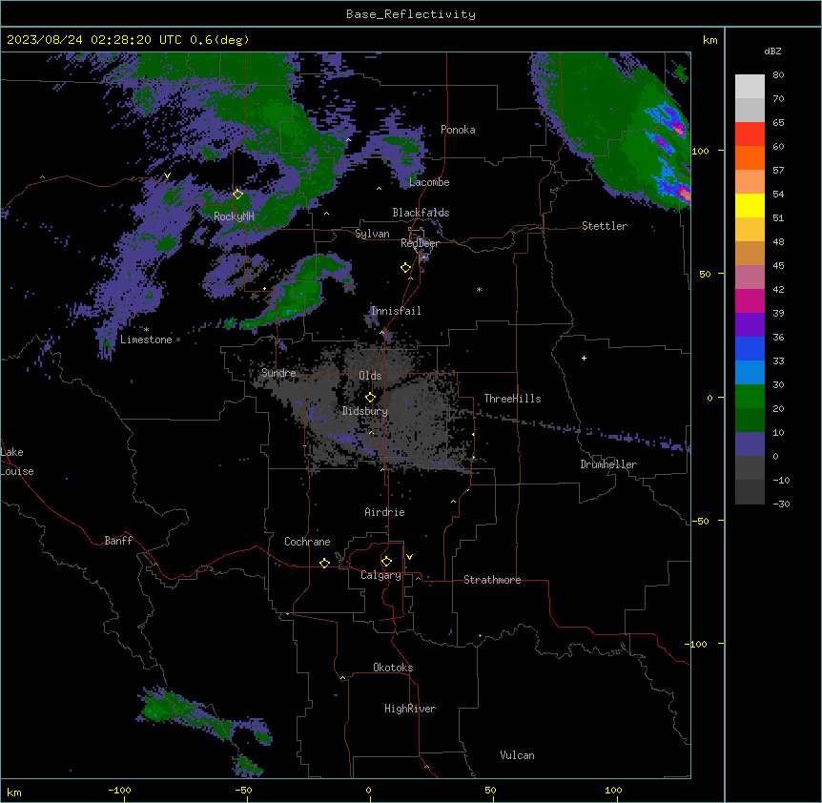Image resolution: width=822 pixels, height=803 pixels.
Task: Click the 80 value on dBZ legend
Action: click(778, 75)
